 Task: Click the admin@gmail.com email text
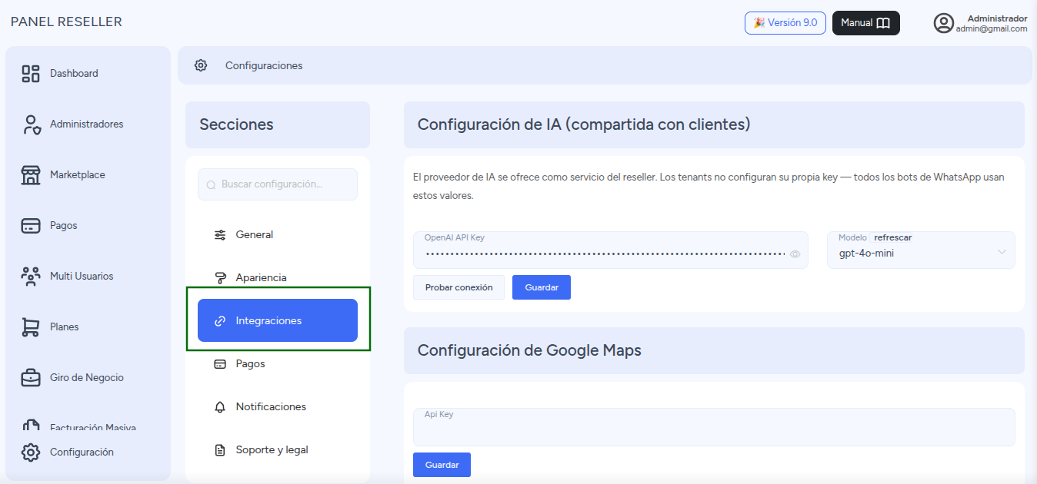coord(992,28)
